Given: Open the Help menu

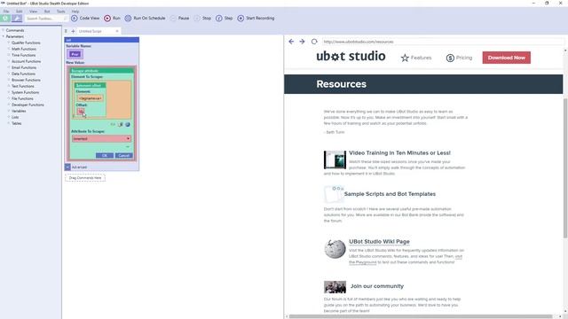Looking at the screenshot, I should pos(75,12).
